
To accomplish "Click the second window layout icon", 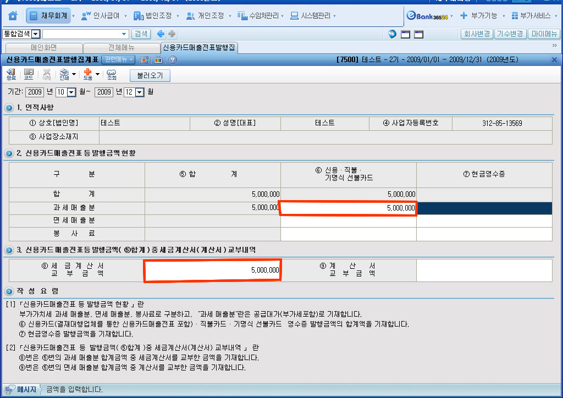I will coord(418,35).
